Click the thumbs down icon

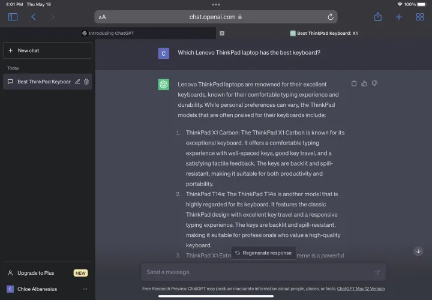[x=374, y=83]
